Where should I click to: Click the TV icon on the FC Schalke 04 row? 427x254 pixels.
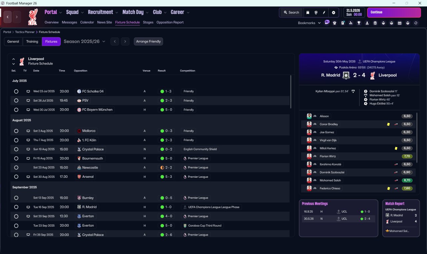pyautogui.click(x=28, y=91)
